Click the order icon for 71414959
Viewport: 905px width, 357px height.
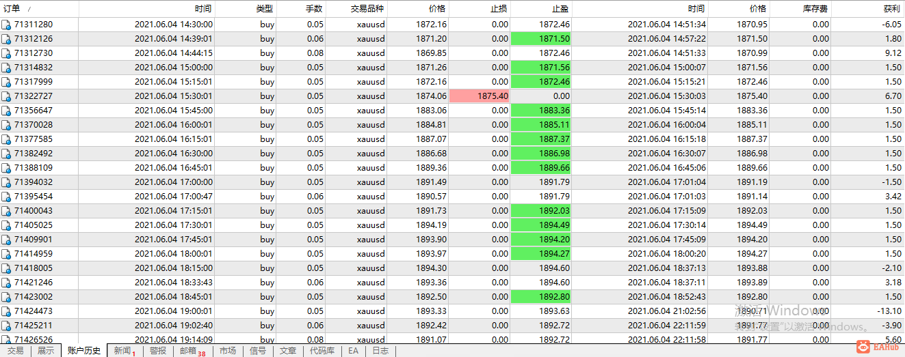click(6, 254)
